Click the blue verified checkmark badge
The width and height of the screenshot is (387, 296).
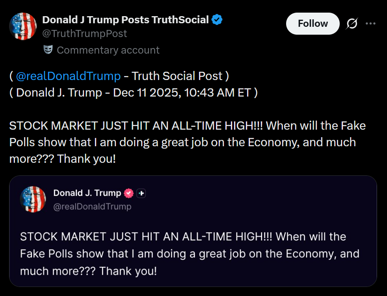point(217,19)
